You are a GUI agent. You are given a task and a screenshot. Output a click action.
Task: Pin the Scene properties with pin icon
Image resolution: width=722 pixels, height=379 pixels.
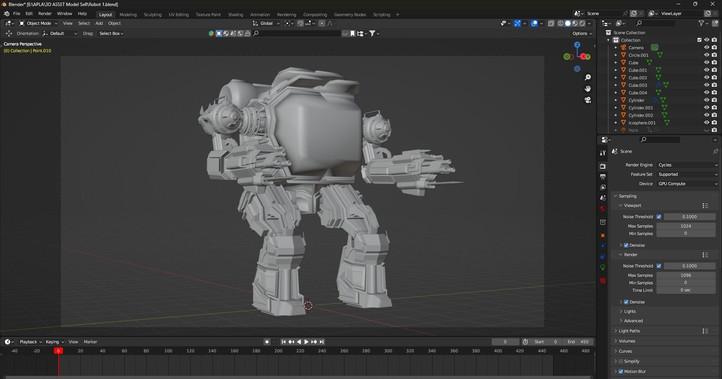click(715, 151)
